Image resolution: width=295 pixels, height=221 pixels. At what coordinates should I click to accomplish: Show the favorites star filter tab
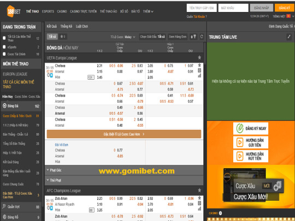click(x=63, y=37)
